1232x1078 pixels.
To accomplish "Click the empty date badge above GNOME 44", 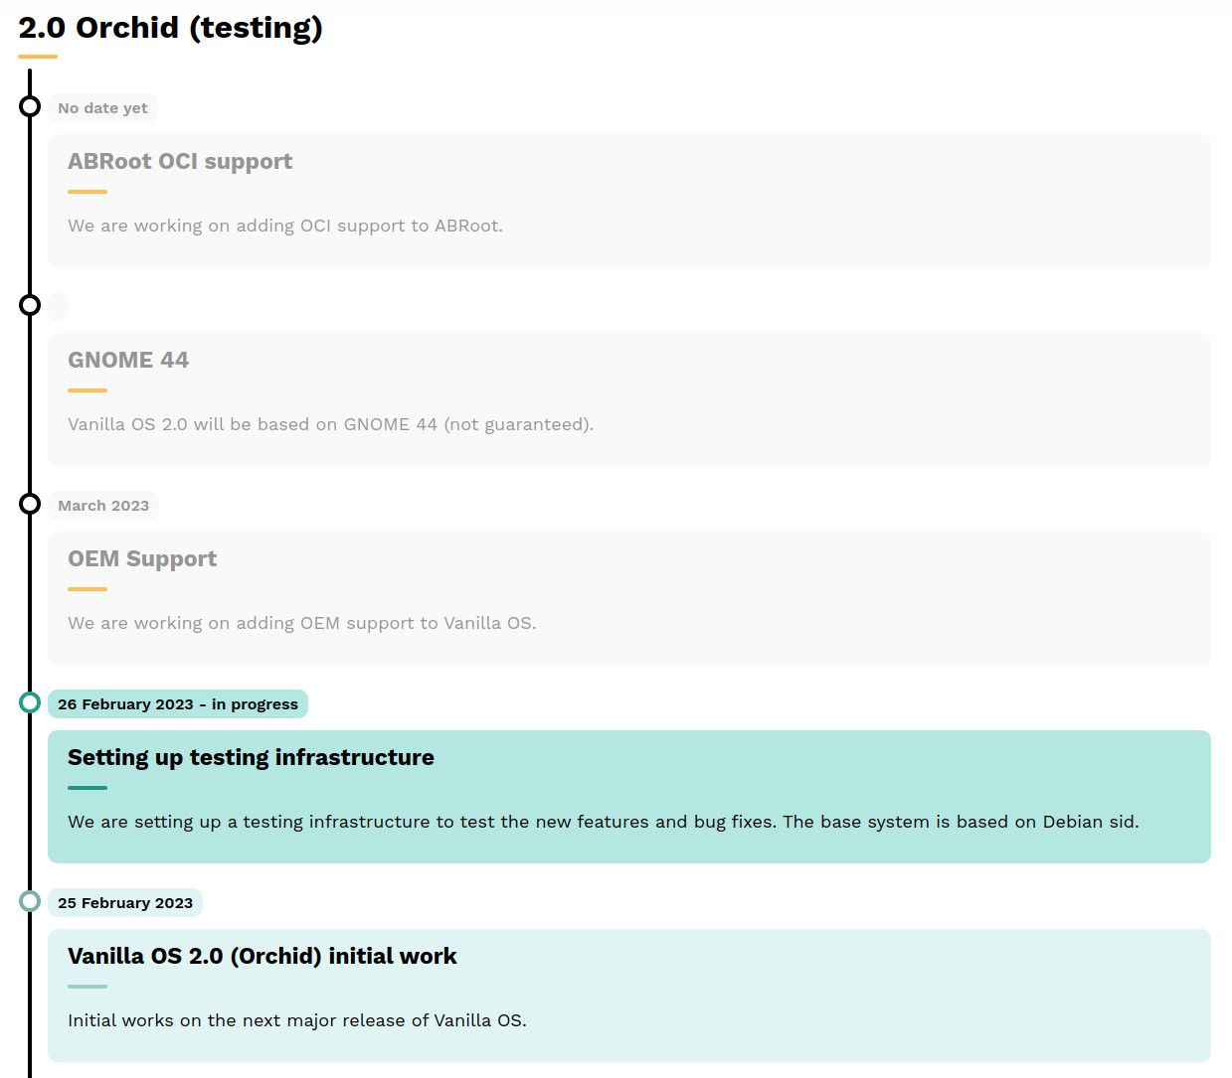I will (x=58, y=307).
